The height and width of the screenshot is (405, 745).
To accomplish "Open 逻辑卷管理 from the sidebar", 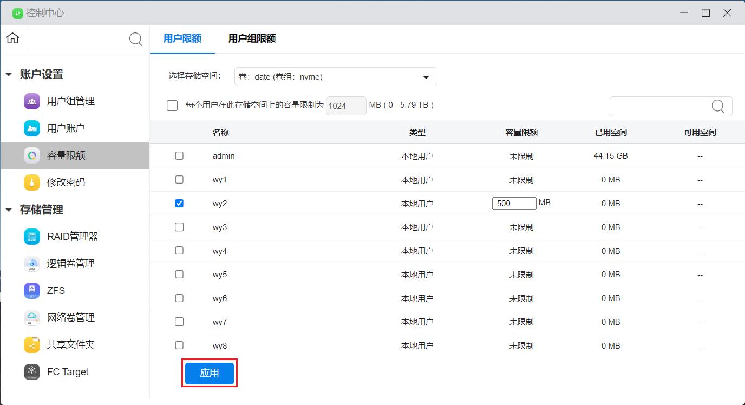I will coord(31,263).
